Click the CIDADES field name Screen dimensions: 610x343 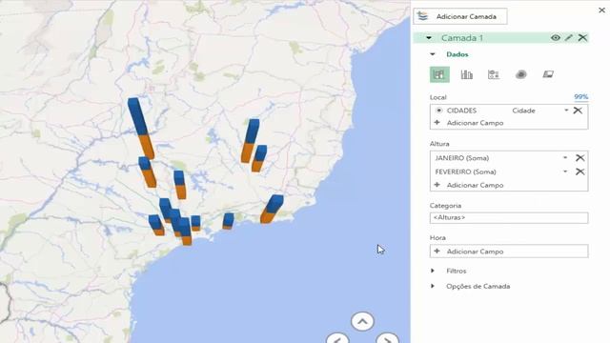point(461,111)
